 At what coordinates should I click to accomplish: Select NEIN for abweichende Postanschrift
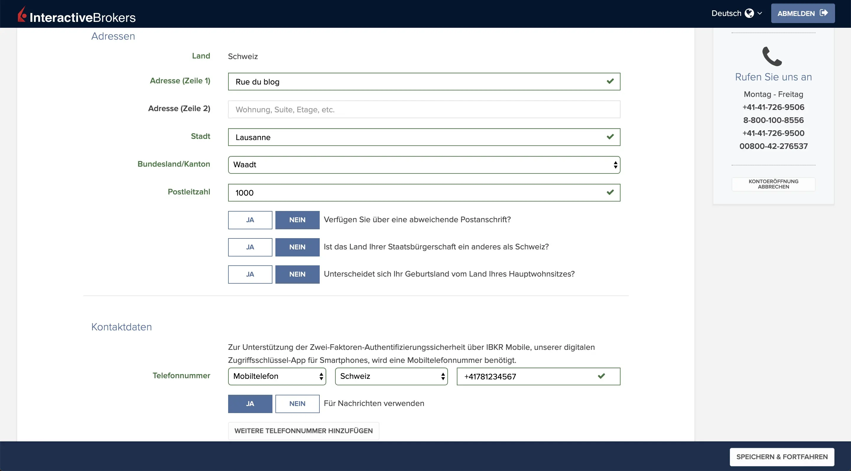pyautogui.click(x=297, y=220)
